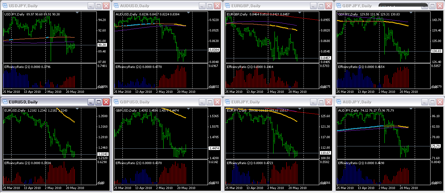Click the 1.4474 current price label

coord(214,148)
